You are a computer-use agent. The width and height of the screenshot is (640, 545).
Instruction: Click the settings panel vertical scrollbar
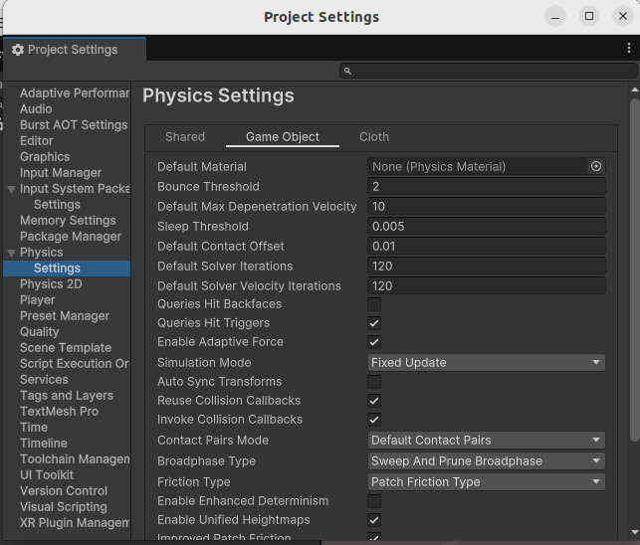634,269
